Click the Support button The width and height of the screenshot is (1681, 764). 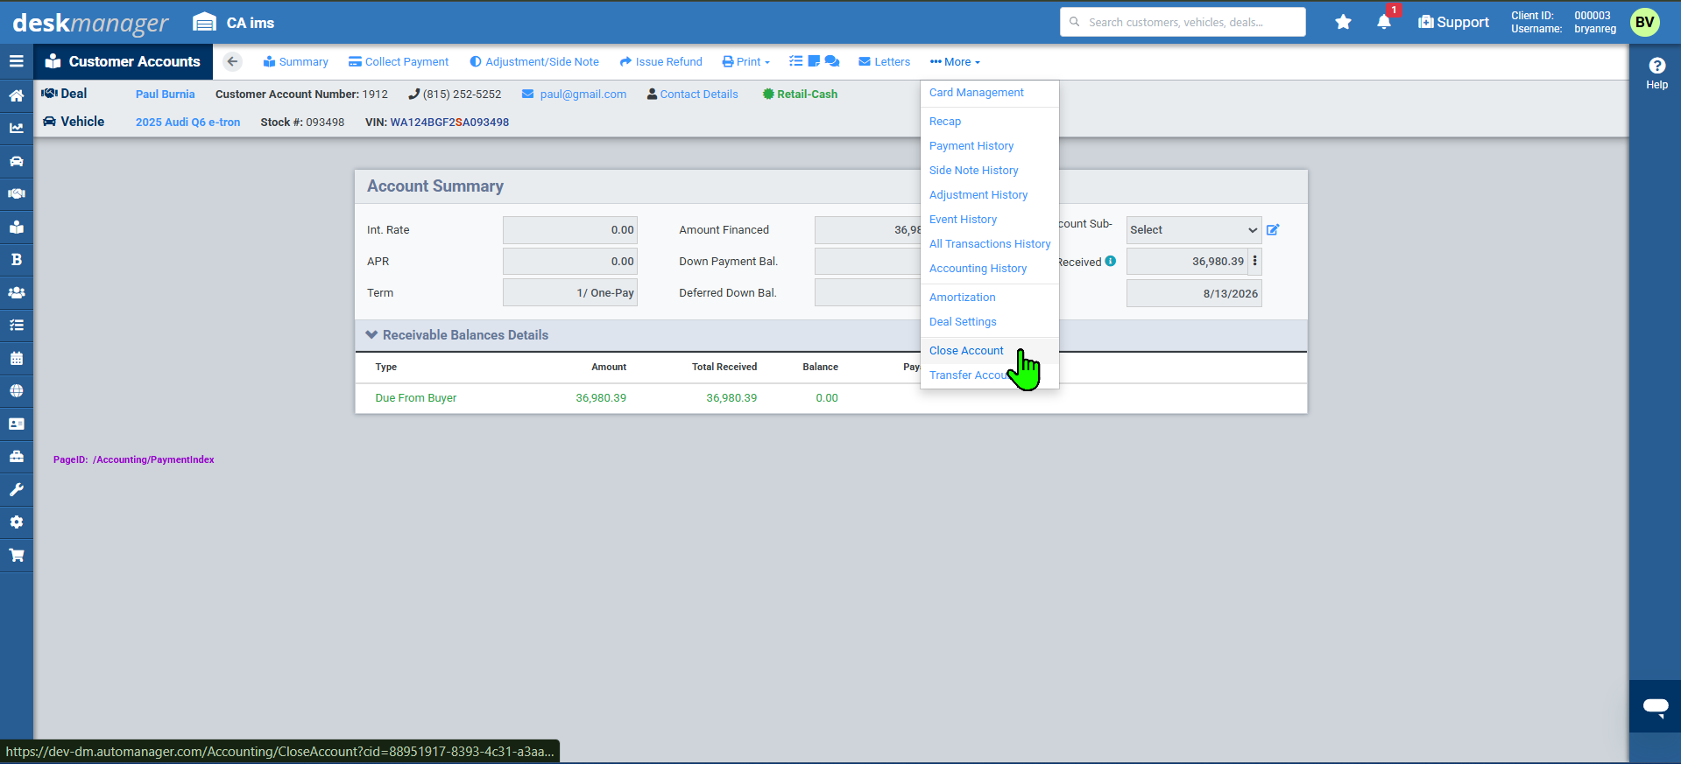tap(1453, 22)
